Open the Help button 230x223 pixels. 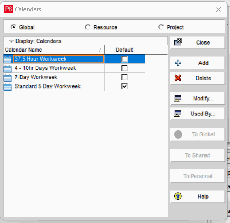tap(198, 196)
